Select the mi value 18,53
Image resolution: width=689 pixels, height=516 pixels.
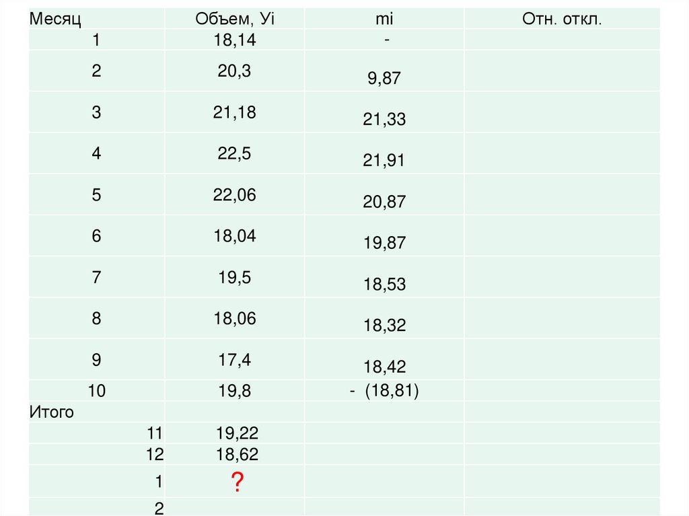point(384,285)
